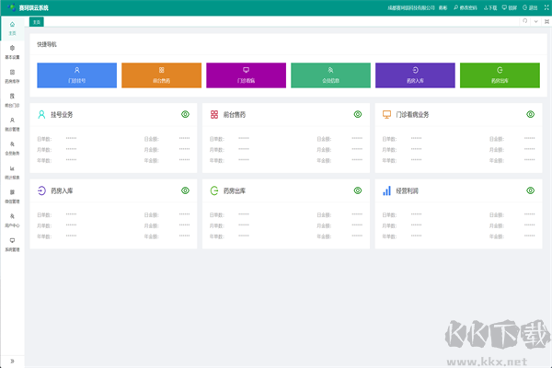The height and width of the screenshot is (368, 552).
Task: Reveal 经营利润 figures via eye icon
Action: (x=530, y=190)
